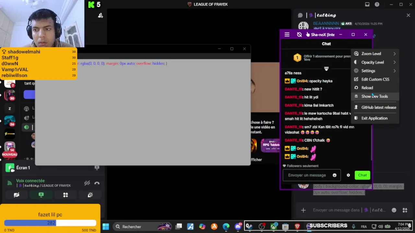Click the green speaker icon in channel list

[27, 127]
